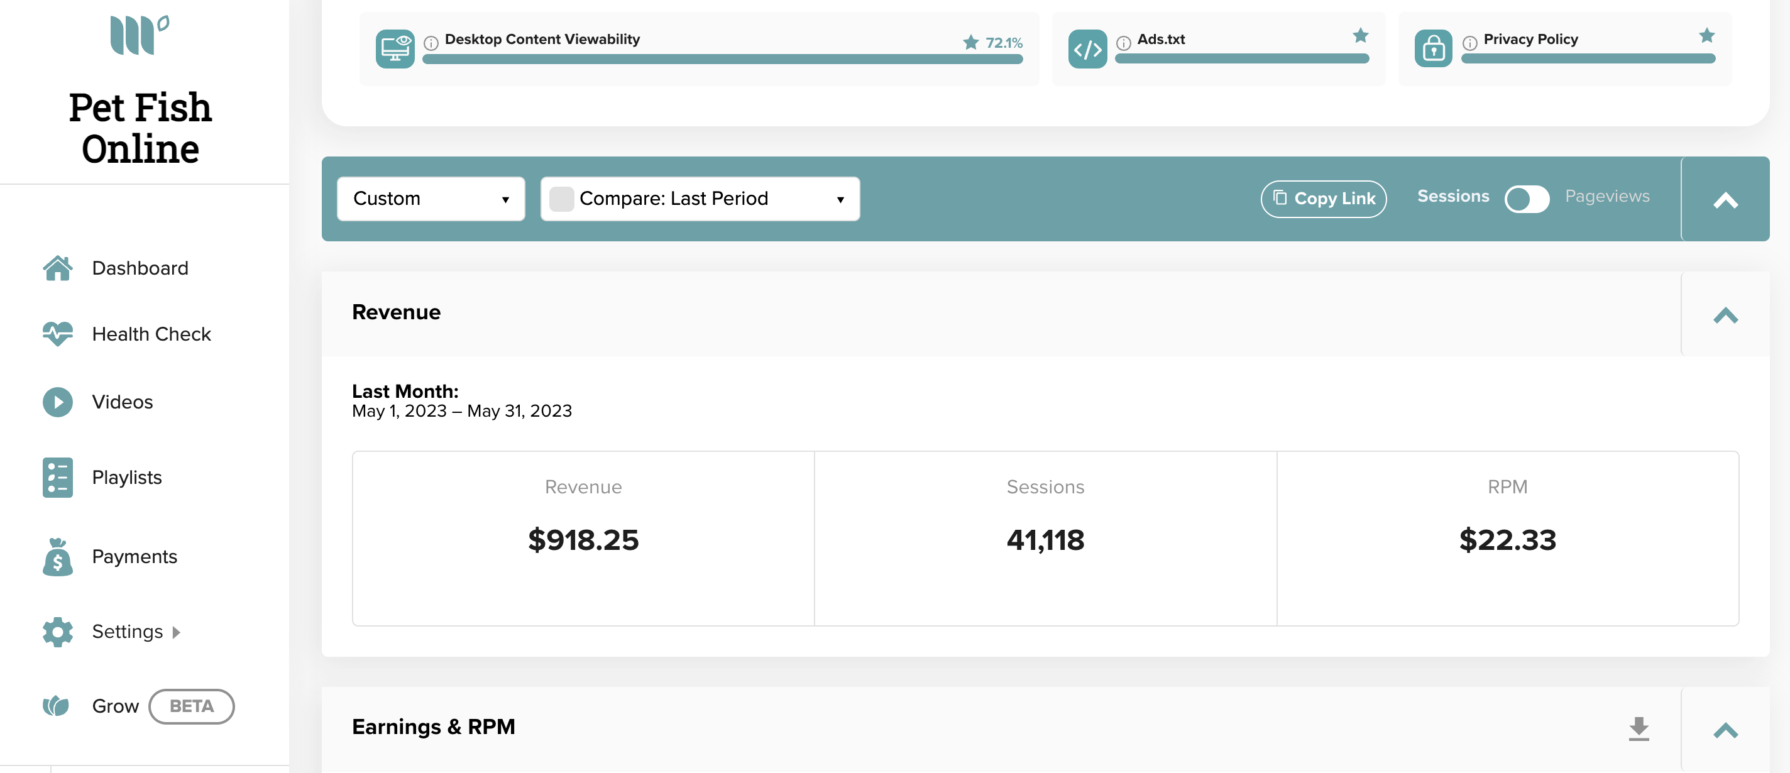Click the Copy Link button
Image resolution: width=1790 pixels, height=773 pixels.
[1323, 199]
